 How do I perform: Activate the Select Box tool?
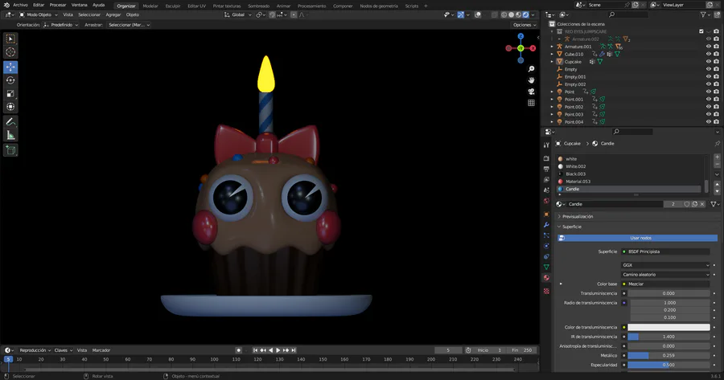[10, 39]
